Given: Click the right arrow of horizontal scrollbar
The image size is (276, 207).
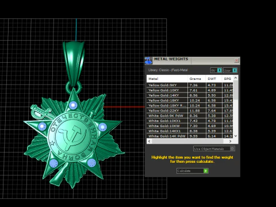Looking at the screenshot, I should click(x=231, y=141).
